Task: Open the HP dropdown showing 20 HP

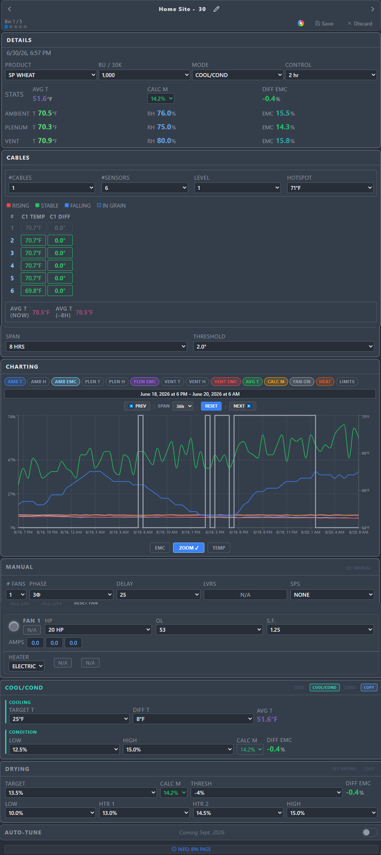Action: coord(98,629)
